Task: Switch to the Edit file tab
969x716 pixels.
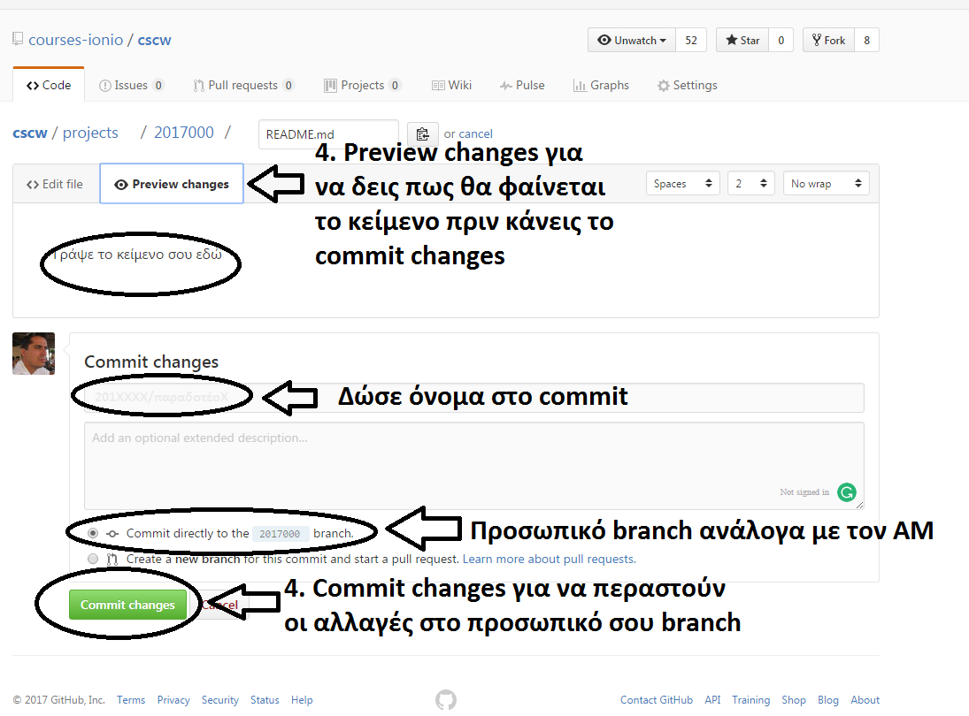Action: coord(55,184)
